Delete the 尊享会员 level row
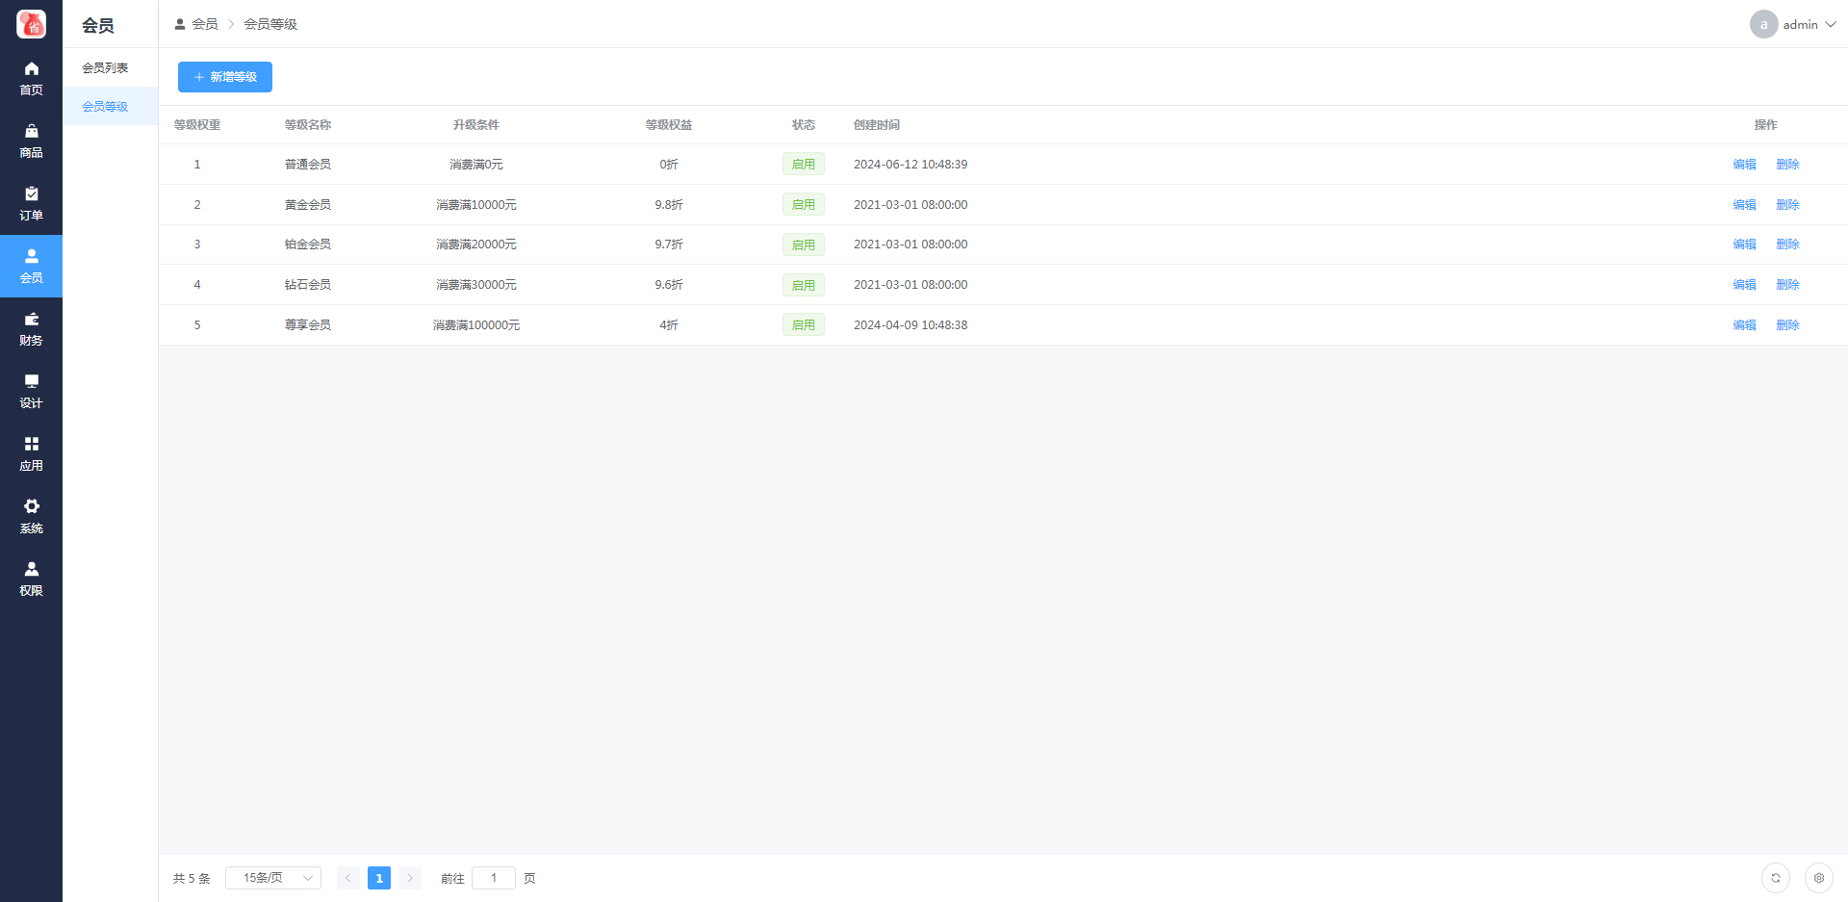This screenshot has width=1848, height=902. tap(1787, 325)
